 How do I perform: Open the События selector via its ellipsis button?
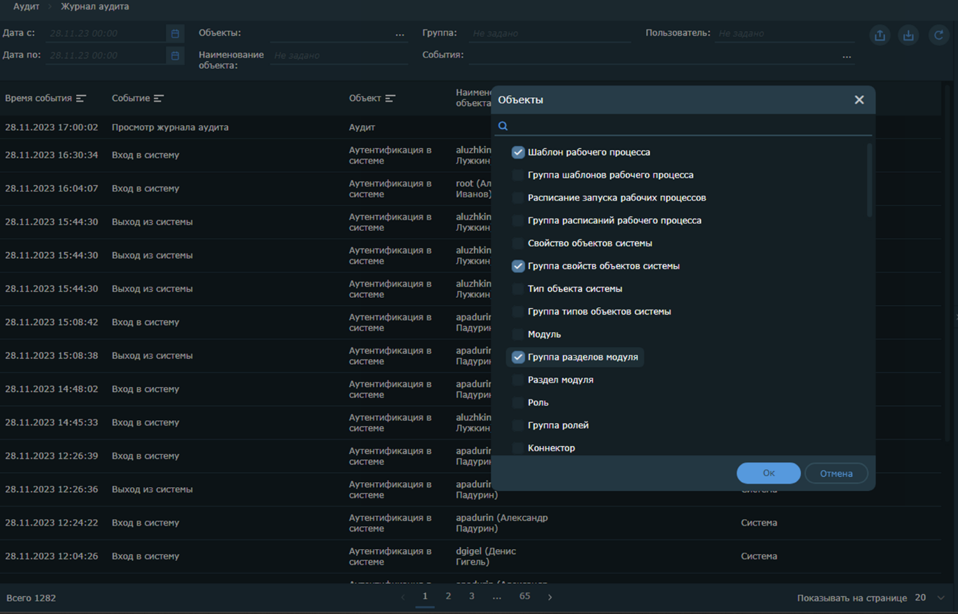pos(847,56)
